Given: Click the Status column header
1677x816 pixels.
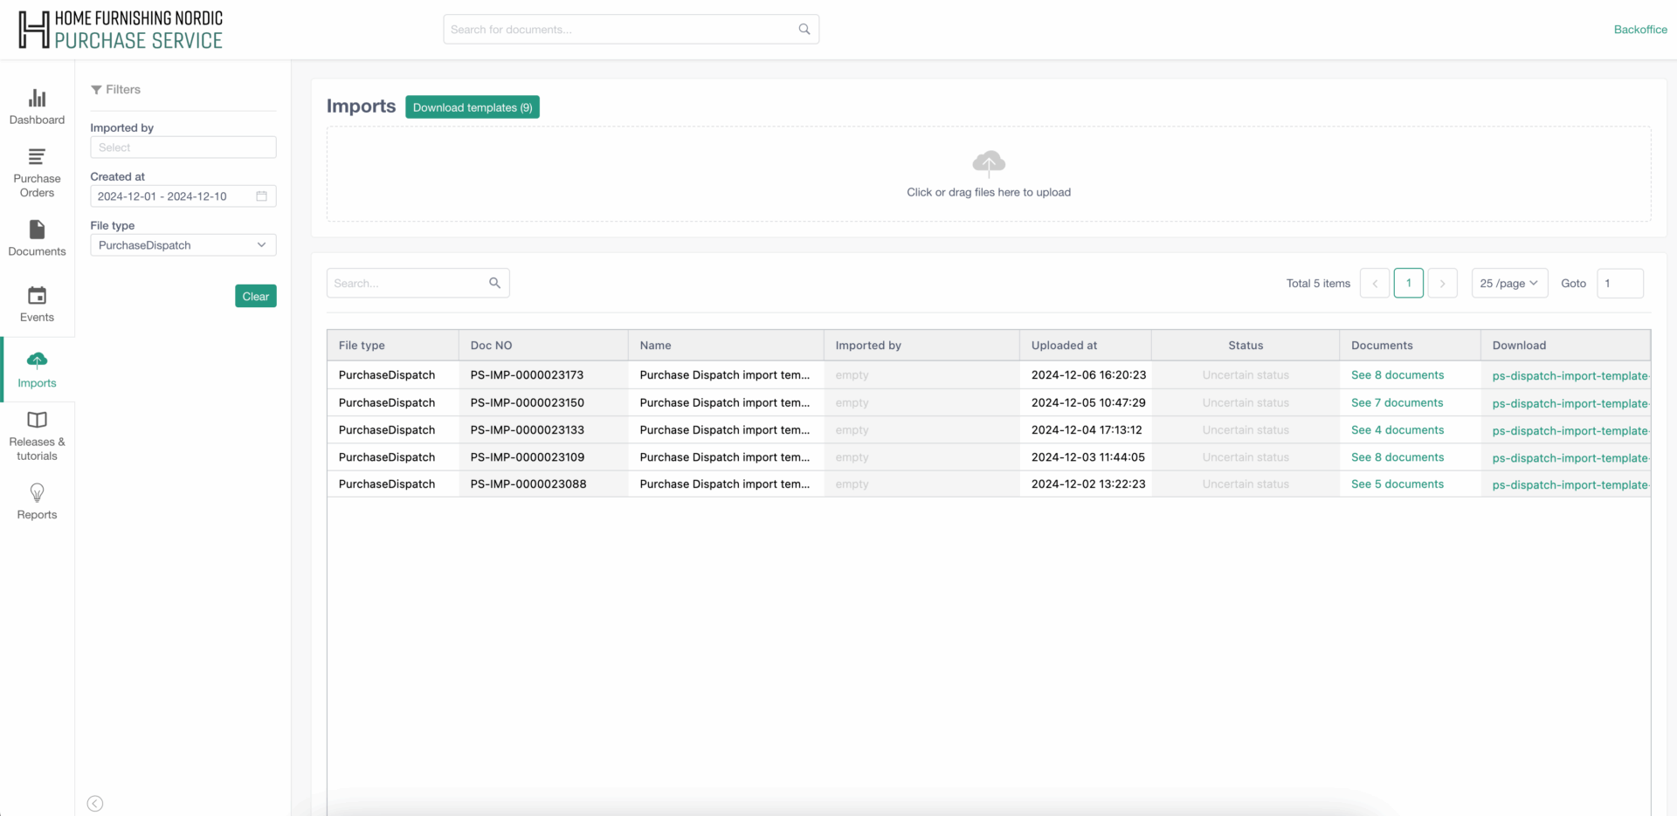Looking at the screenshot, I should point(1246,345).
